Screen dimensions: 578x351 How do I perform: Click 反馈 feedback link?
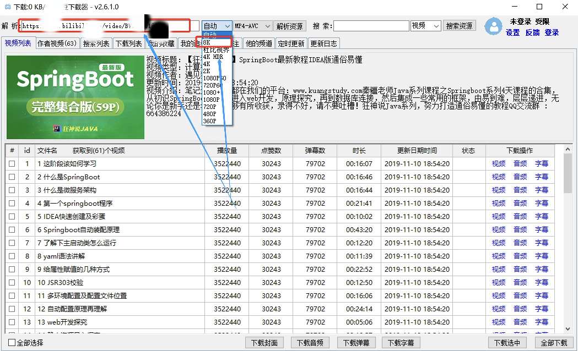pos(533,33)
